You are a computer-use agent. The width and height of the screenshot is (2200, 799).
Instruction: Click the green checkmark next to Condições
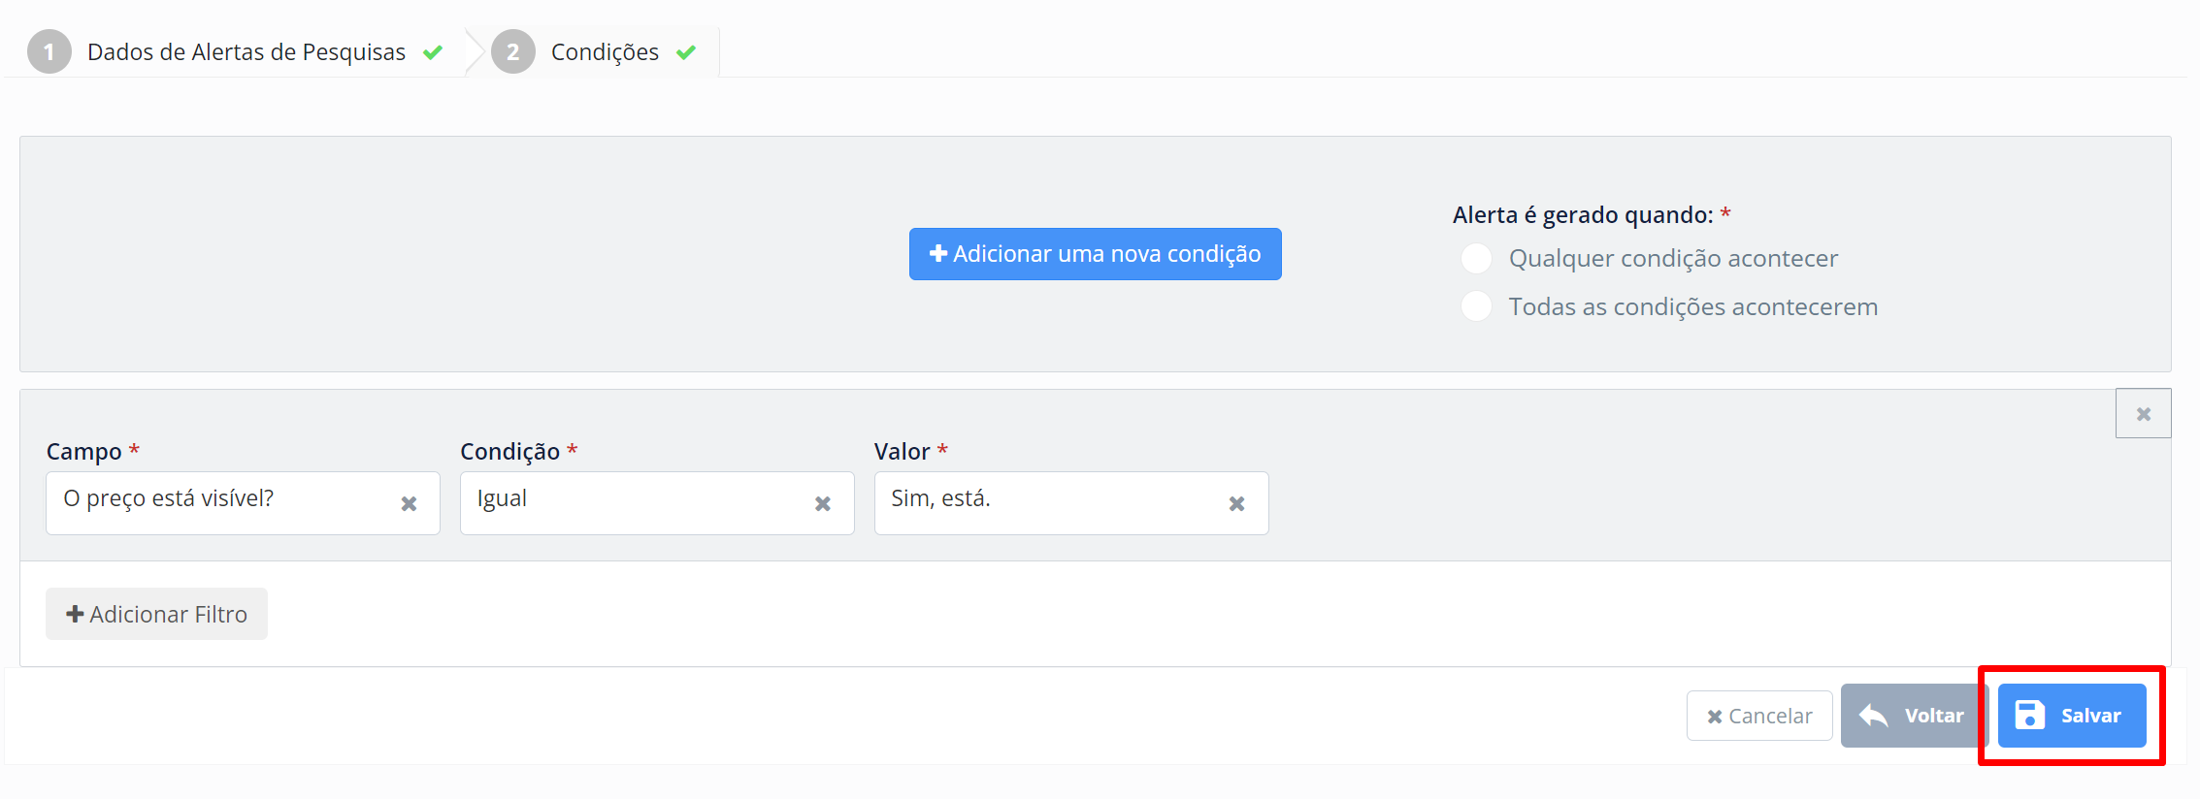686,52
